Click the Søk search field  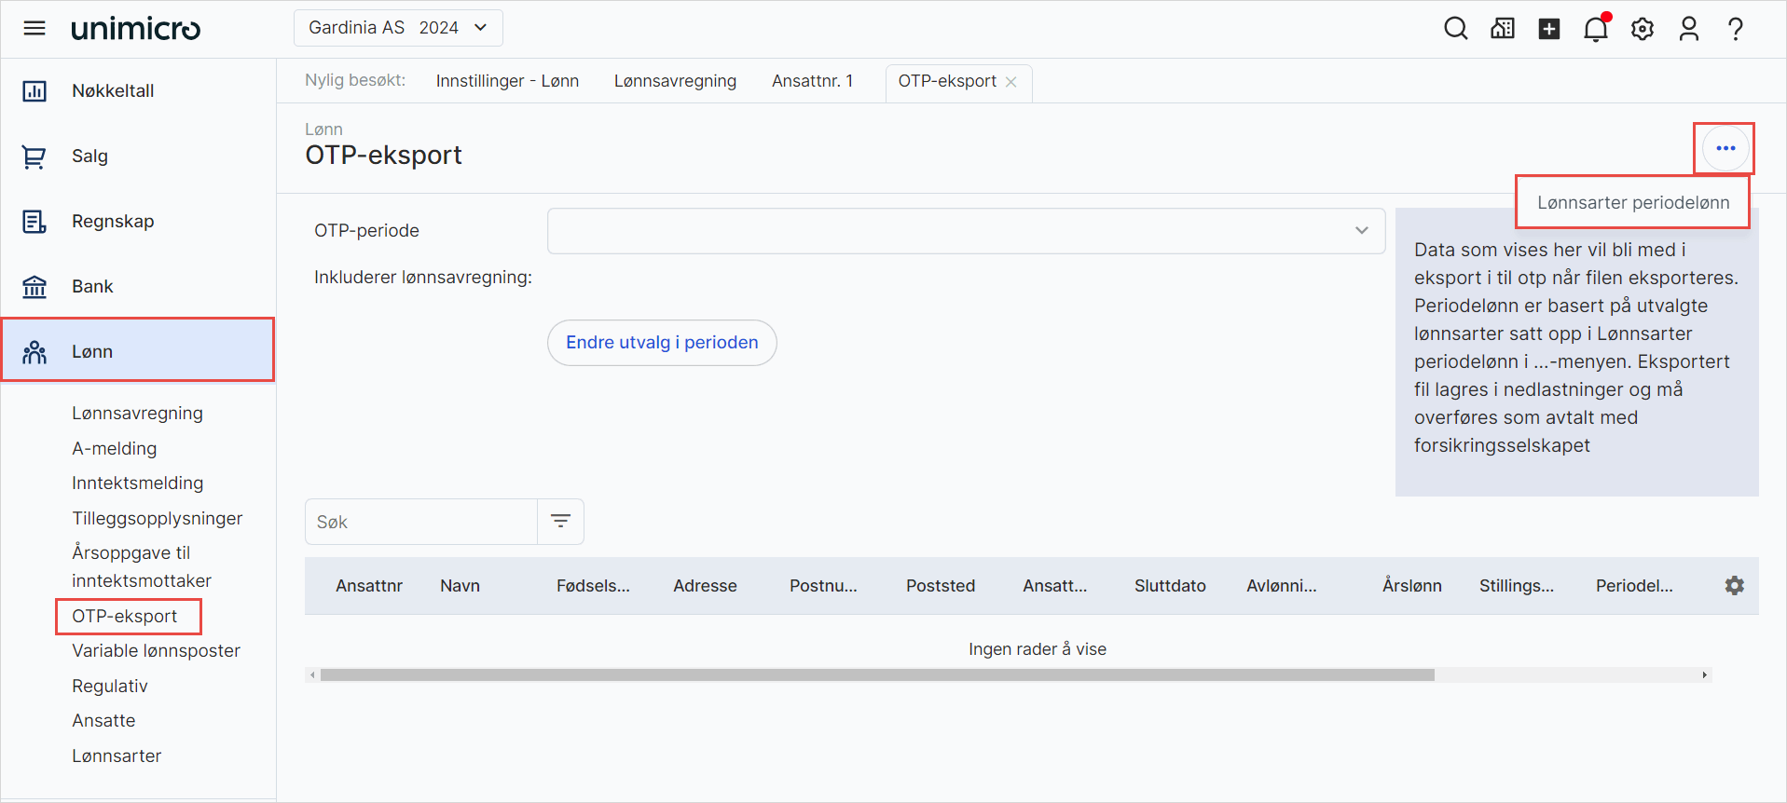click(x=421, y=523)
